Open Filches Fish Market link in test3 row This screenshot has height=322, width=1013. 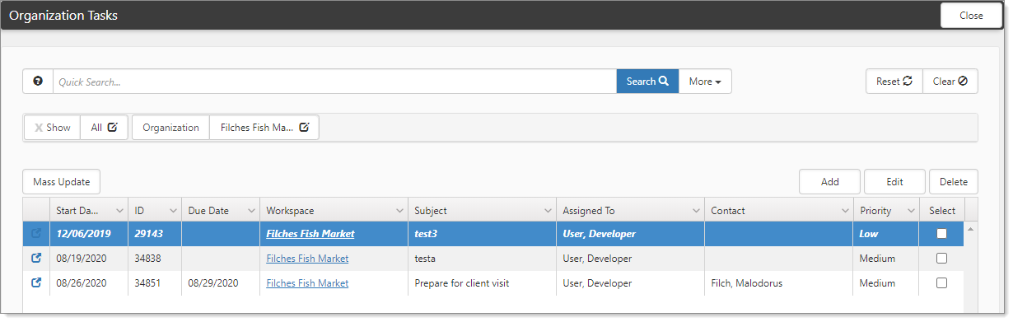(310, 234)
